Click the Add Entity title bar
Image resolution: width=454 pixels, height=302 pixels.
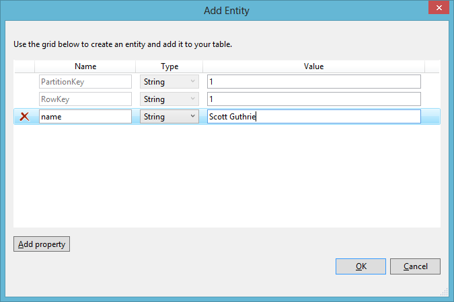pos(227,10)
